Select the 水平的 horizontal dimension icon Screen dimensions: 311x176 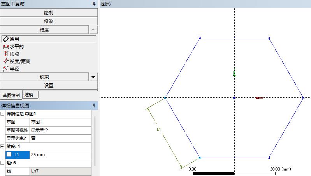pos(6,47)
